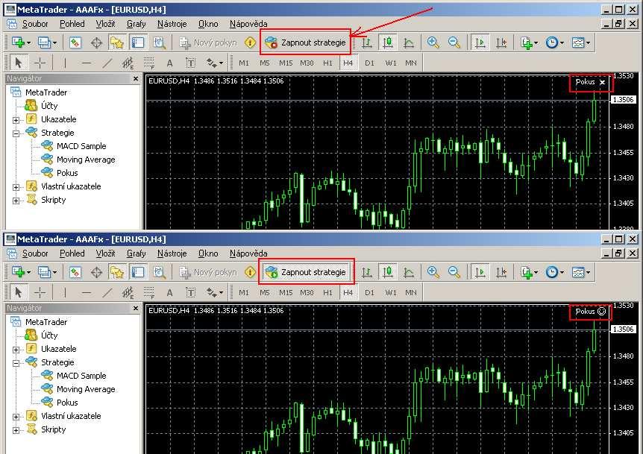This screenshot has width=643, height=454.
Task: Open Vložit menu in upper window
Action: 105,24
